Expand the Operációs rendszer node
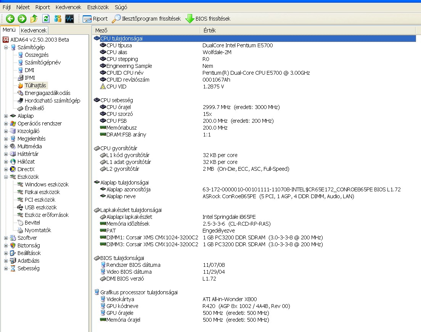 pyautogui.click(x=6, y=124)
